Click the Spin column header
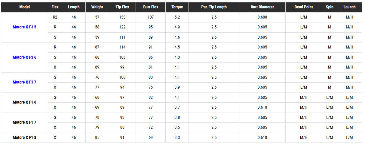Image resolution: width=365 pixels, height=144 pixels. tap(330, 7)
